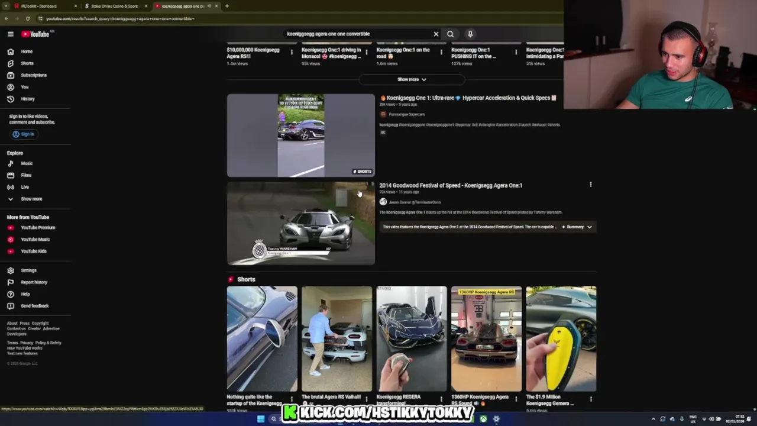This screenshot has height=426, width=757.
Task: Clear the search box with the X
Action: 436,34
